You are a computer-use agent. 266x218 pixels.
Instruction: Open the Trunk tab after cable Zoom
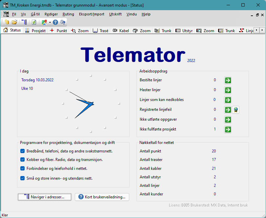tap(163, 31)
